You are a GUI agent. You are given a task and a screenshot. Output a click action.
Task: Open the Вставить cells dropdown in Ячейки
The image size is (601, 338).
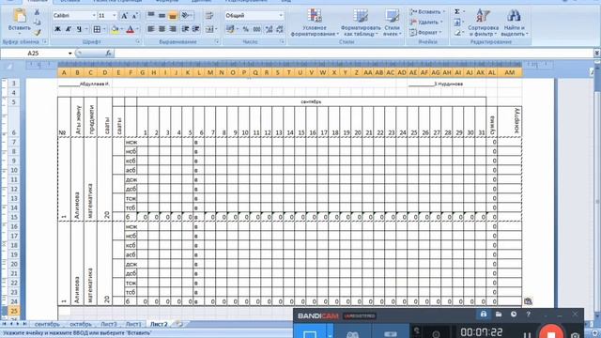coord(426,12)
